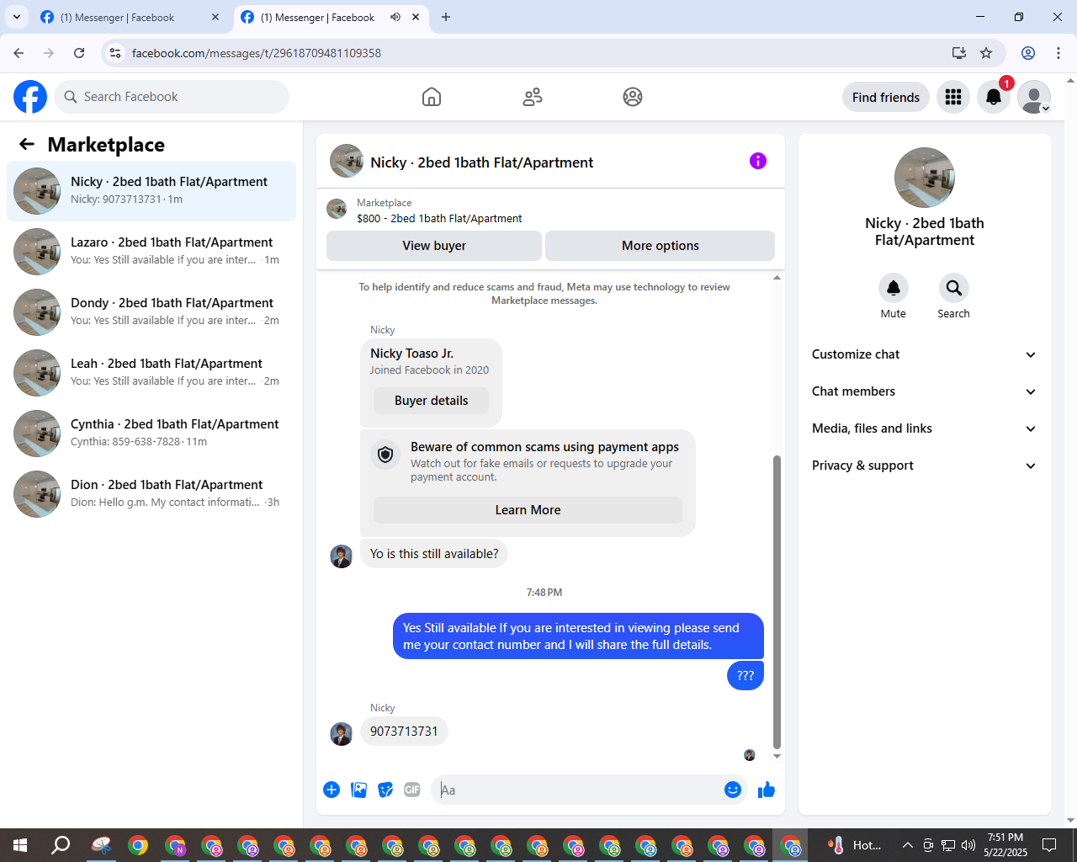
Task: Click 'Yo is this still available?' message
Action: click(434, 554)
